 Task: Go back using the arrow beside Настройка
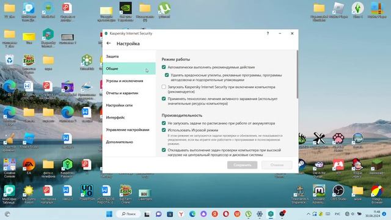[109, 43]
